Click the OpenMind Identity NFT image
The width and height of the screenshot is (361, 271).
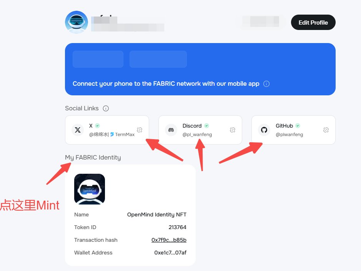point(90,189)
